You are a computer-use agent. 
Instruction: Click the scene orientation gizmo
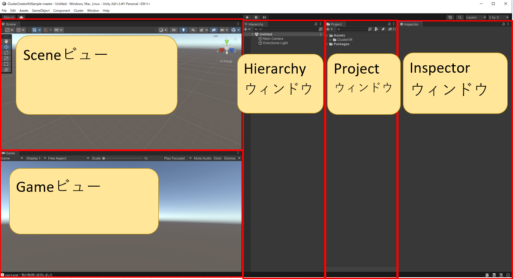(227, 47)
